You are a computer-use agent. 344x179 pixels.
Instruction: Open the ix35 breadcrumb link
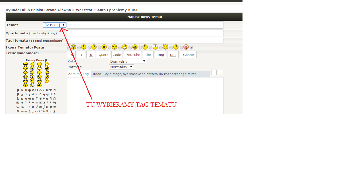[x=136, y=10]
